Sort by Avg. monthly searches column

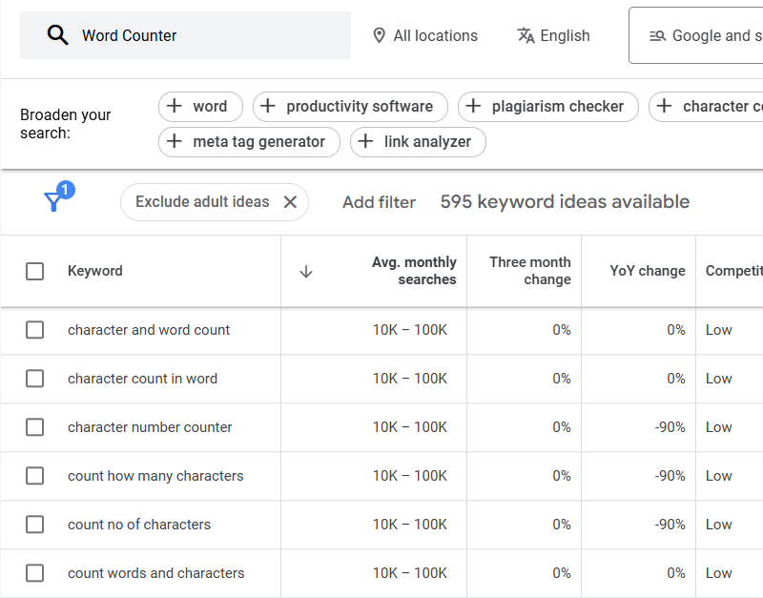(x=414, y=271)
